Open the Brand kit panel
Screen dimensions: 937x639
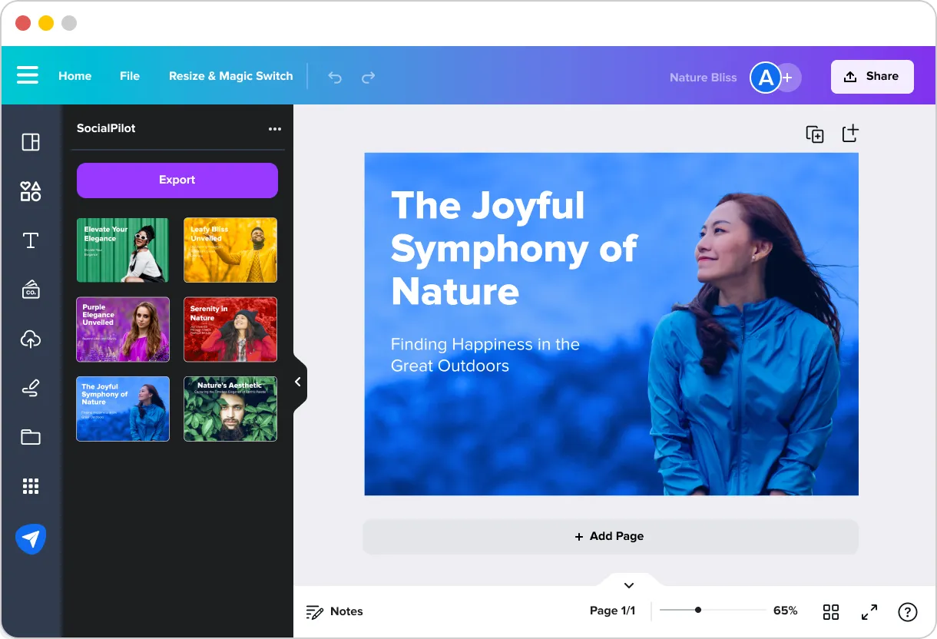point(31,290)
